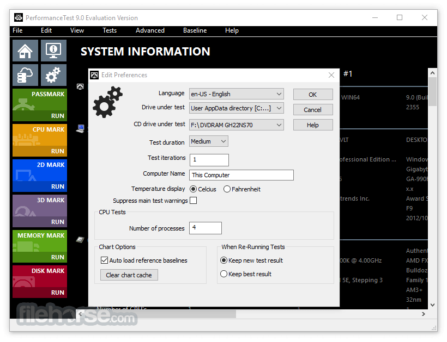Click the SYSTEM INFORMATION heading

146,52
